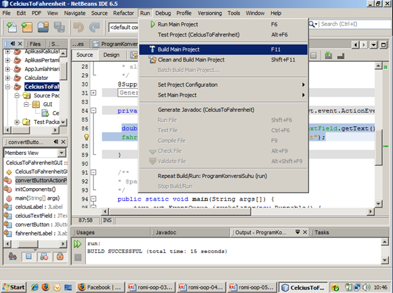Image resolution: width=393 pixels, height=293 pixels.
Task: Open the default config combo box
Action: [124, 27]
